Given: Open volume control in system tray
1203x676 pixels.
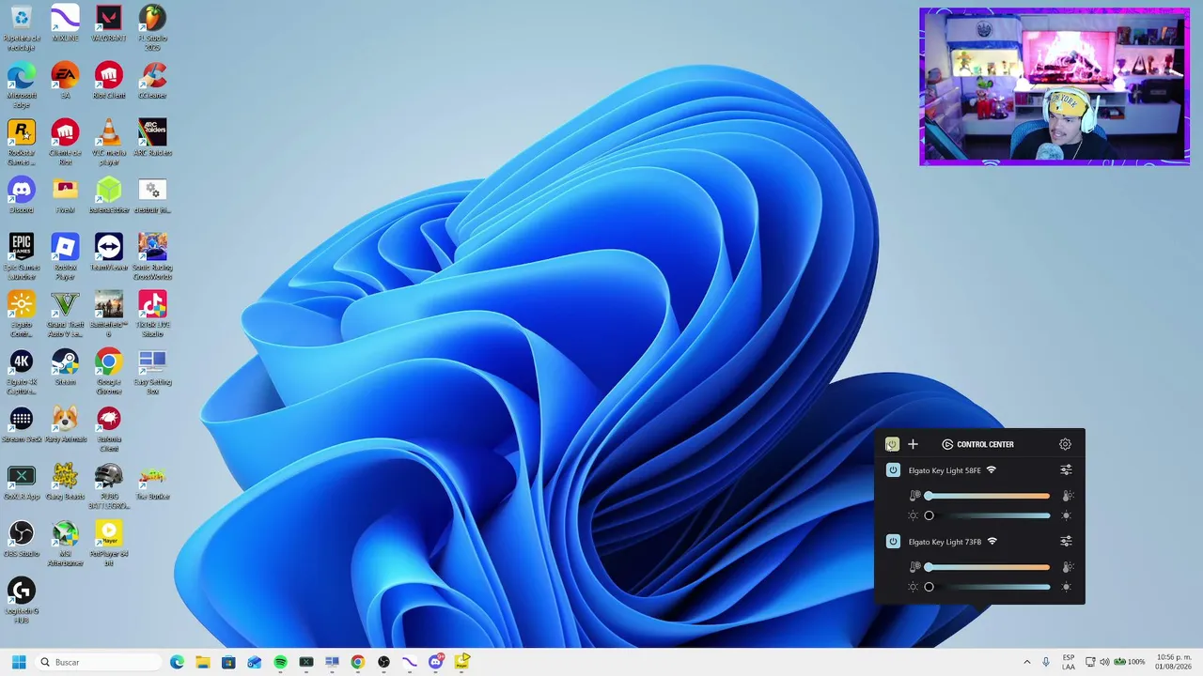Looking at the screenshot, I should [1104, 662].
